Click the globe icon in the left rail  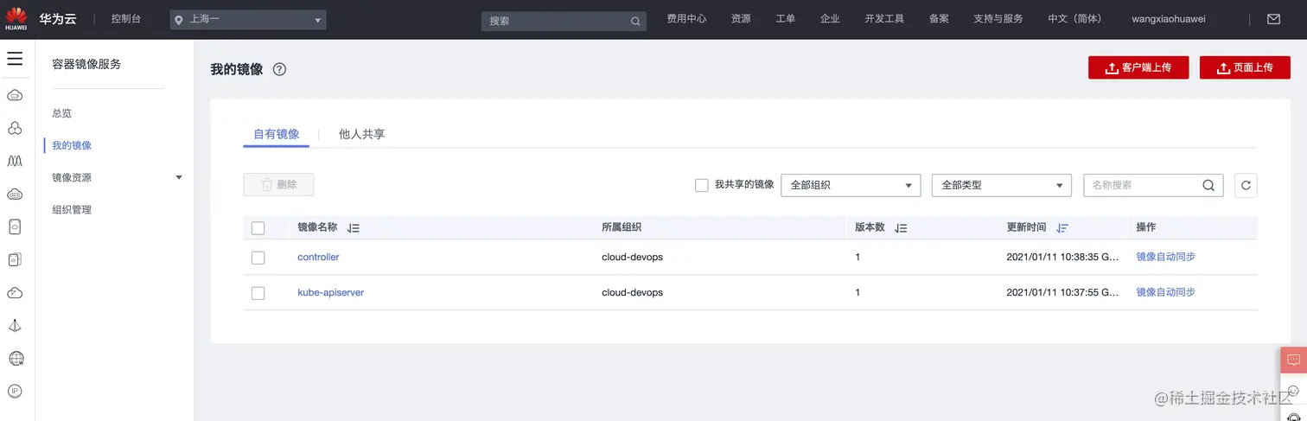[x=15, y=358]
